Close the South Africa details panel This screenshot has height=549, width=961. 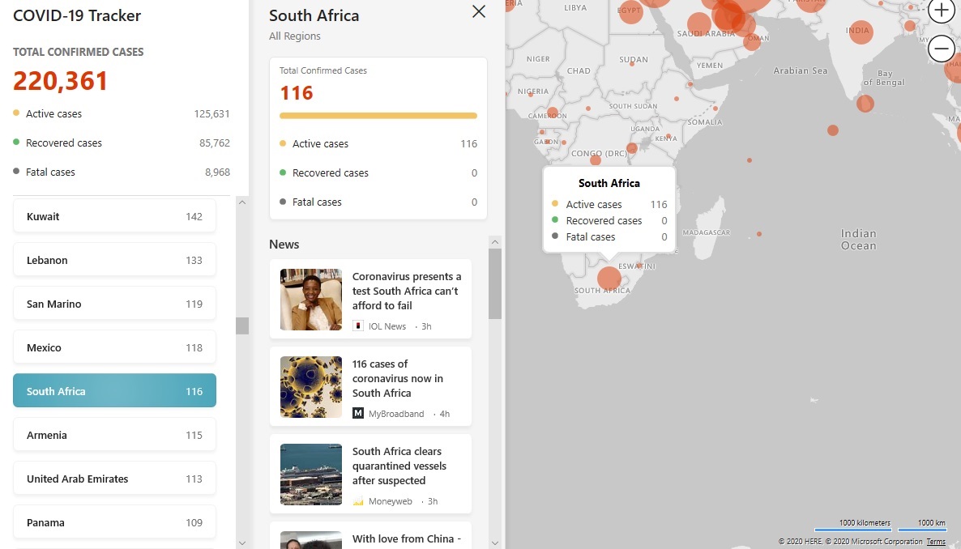479,11
